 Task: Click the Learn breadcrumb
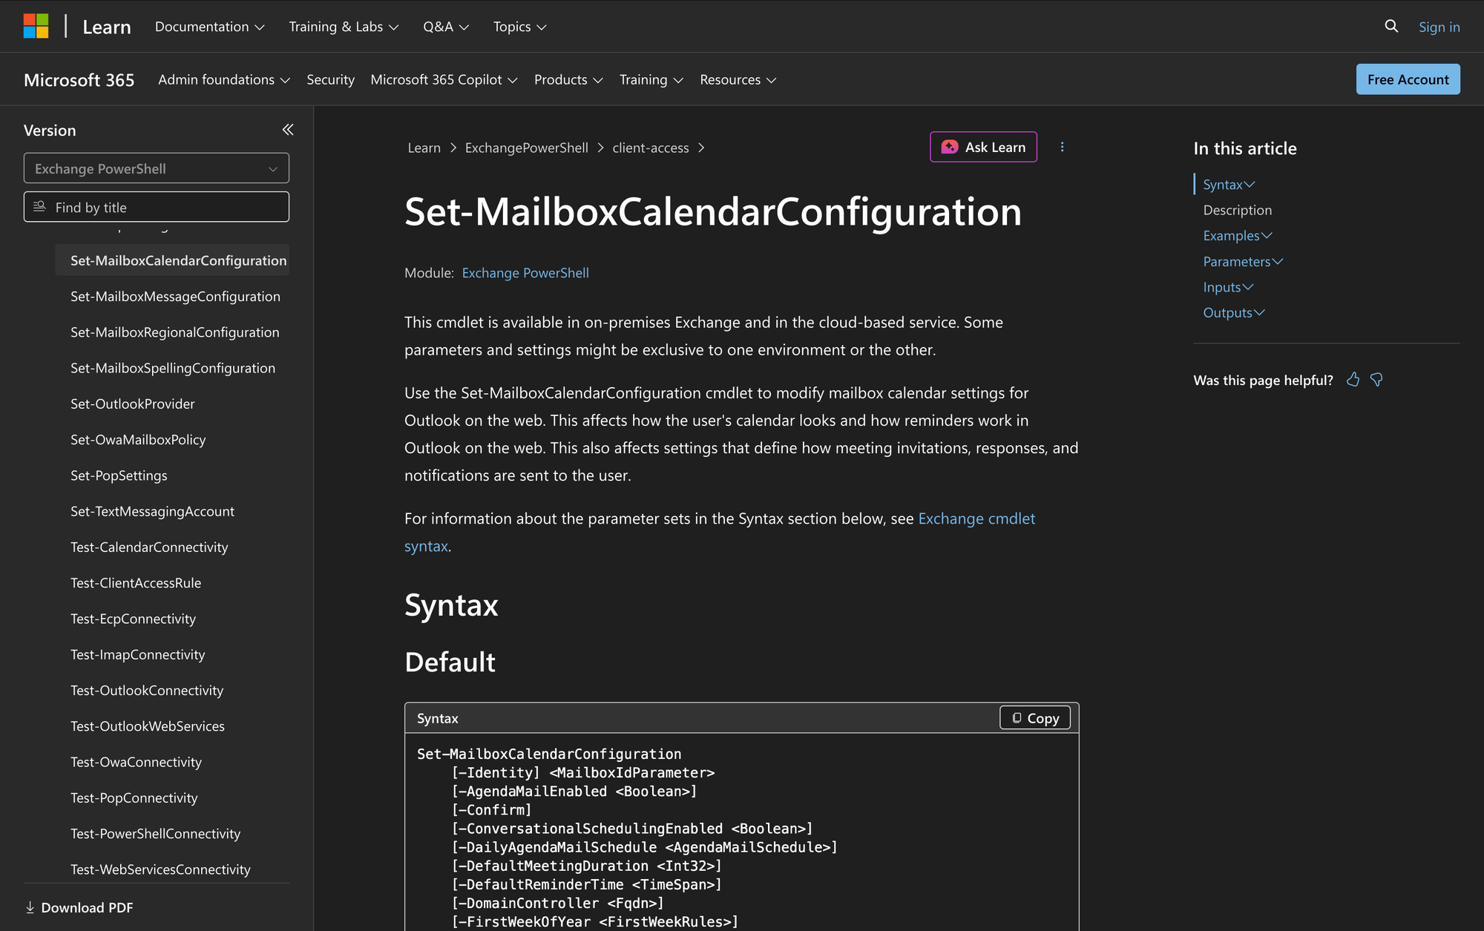[x=424, y=148]
